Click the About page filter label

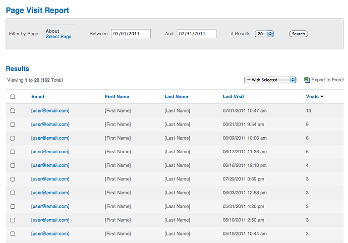(x=52, y=31)
